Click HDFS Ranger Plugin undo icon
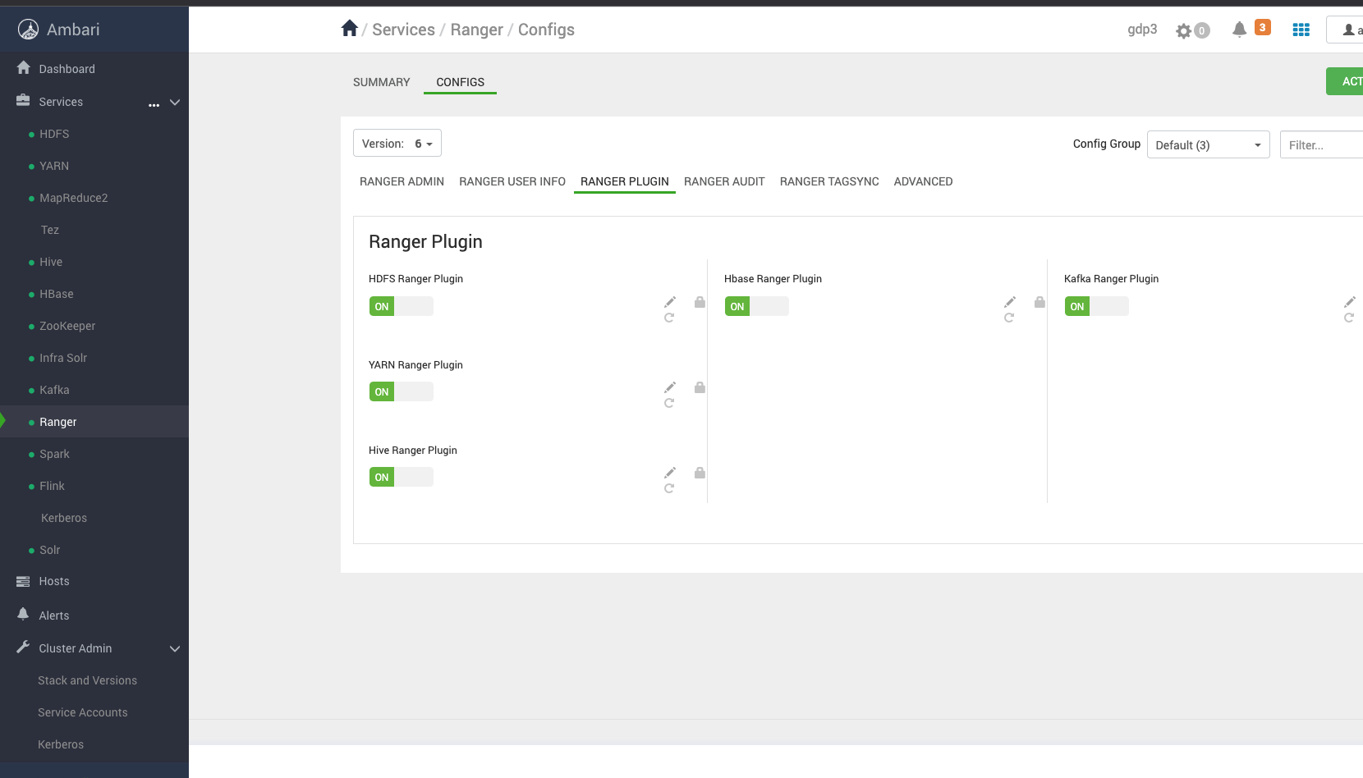The height and width of the screenshot is (778, 1363). click(x=669, y=318)
